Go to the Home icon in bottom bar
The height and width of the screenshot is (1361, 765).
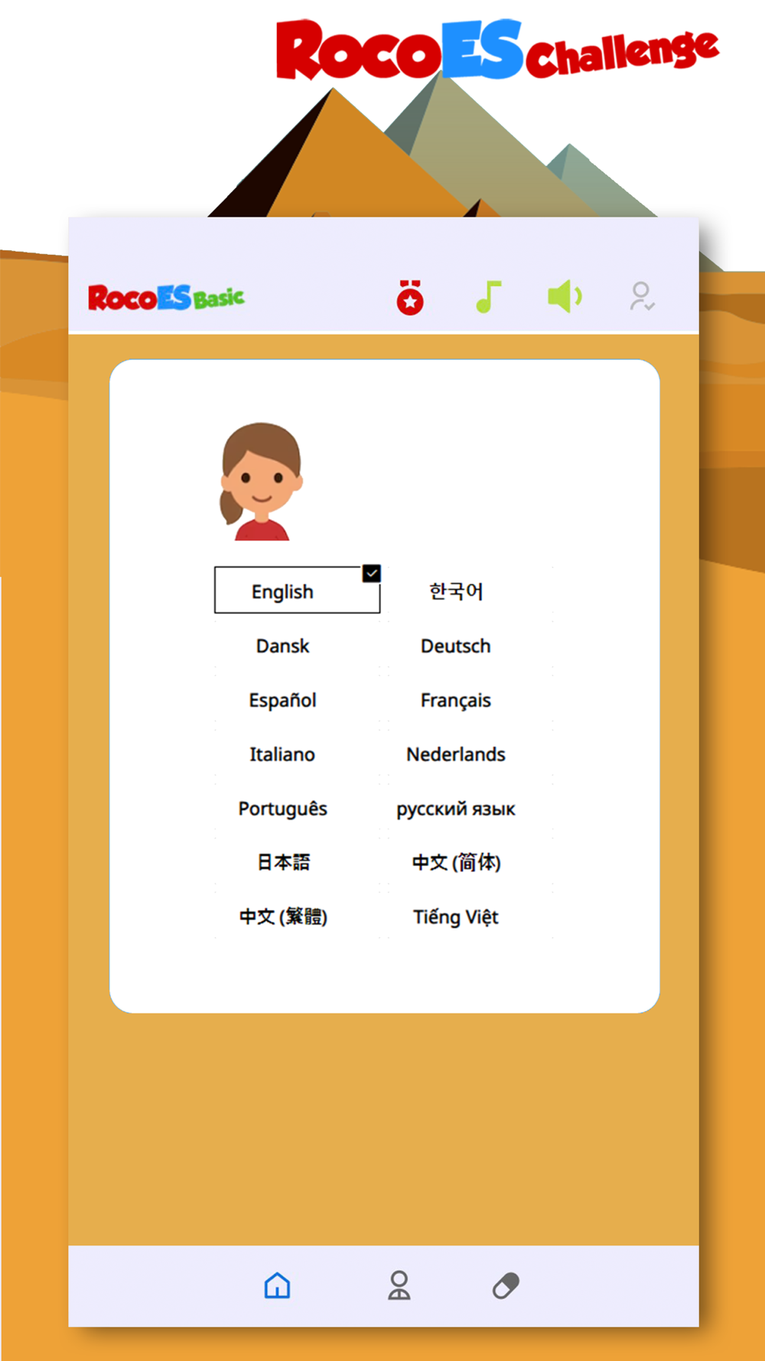pyautogui.click(x=277, y=1286)
